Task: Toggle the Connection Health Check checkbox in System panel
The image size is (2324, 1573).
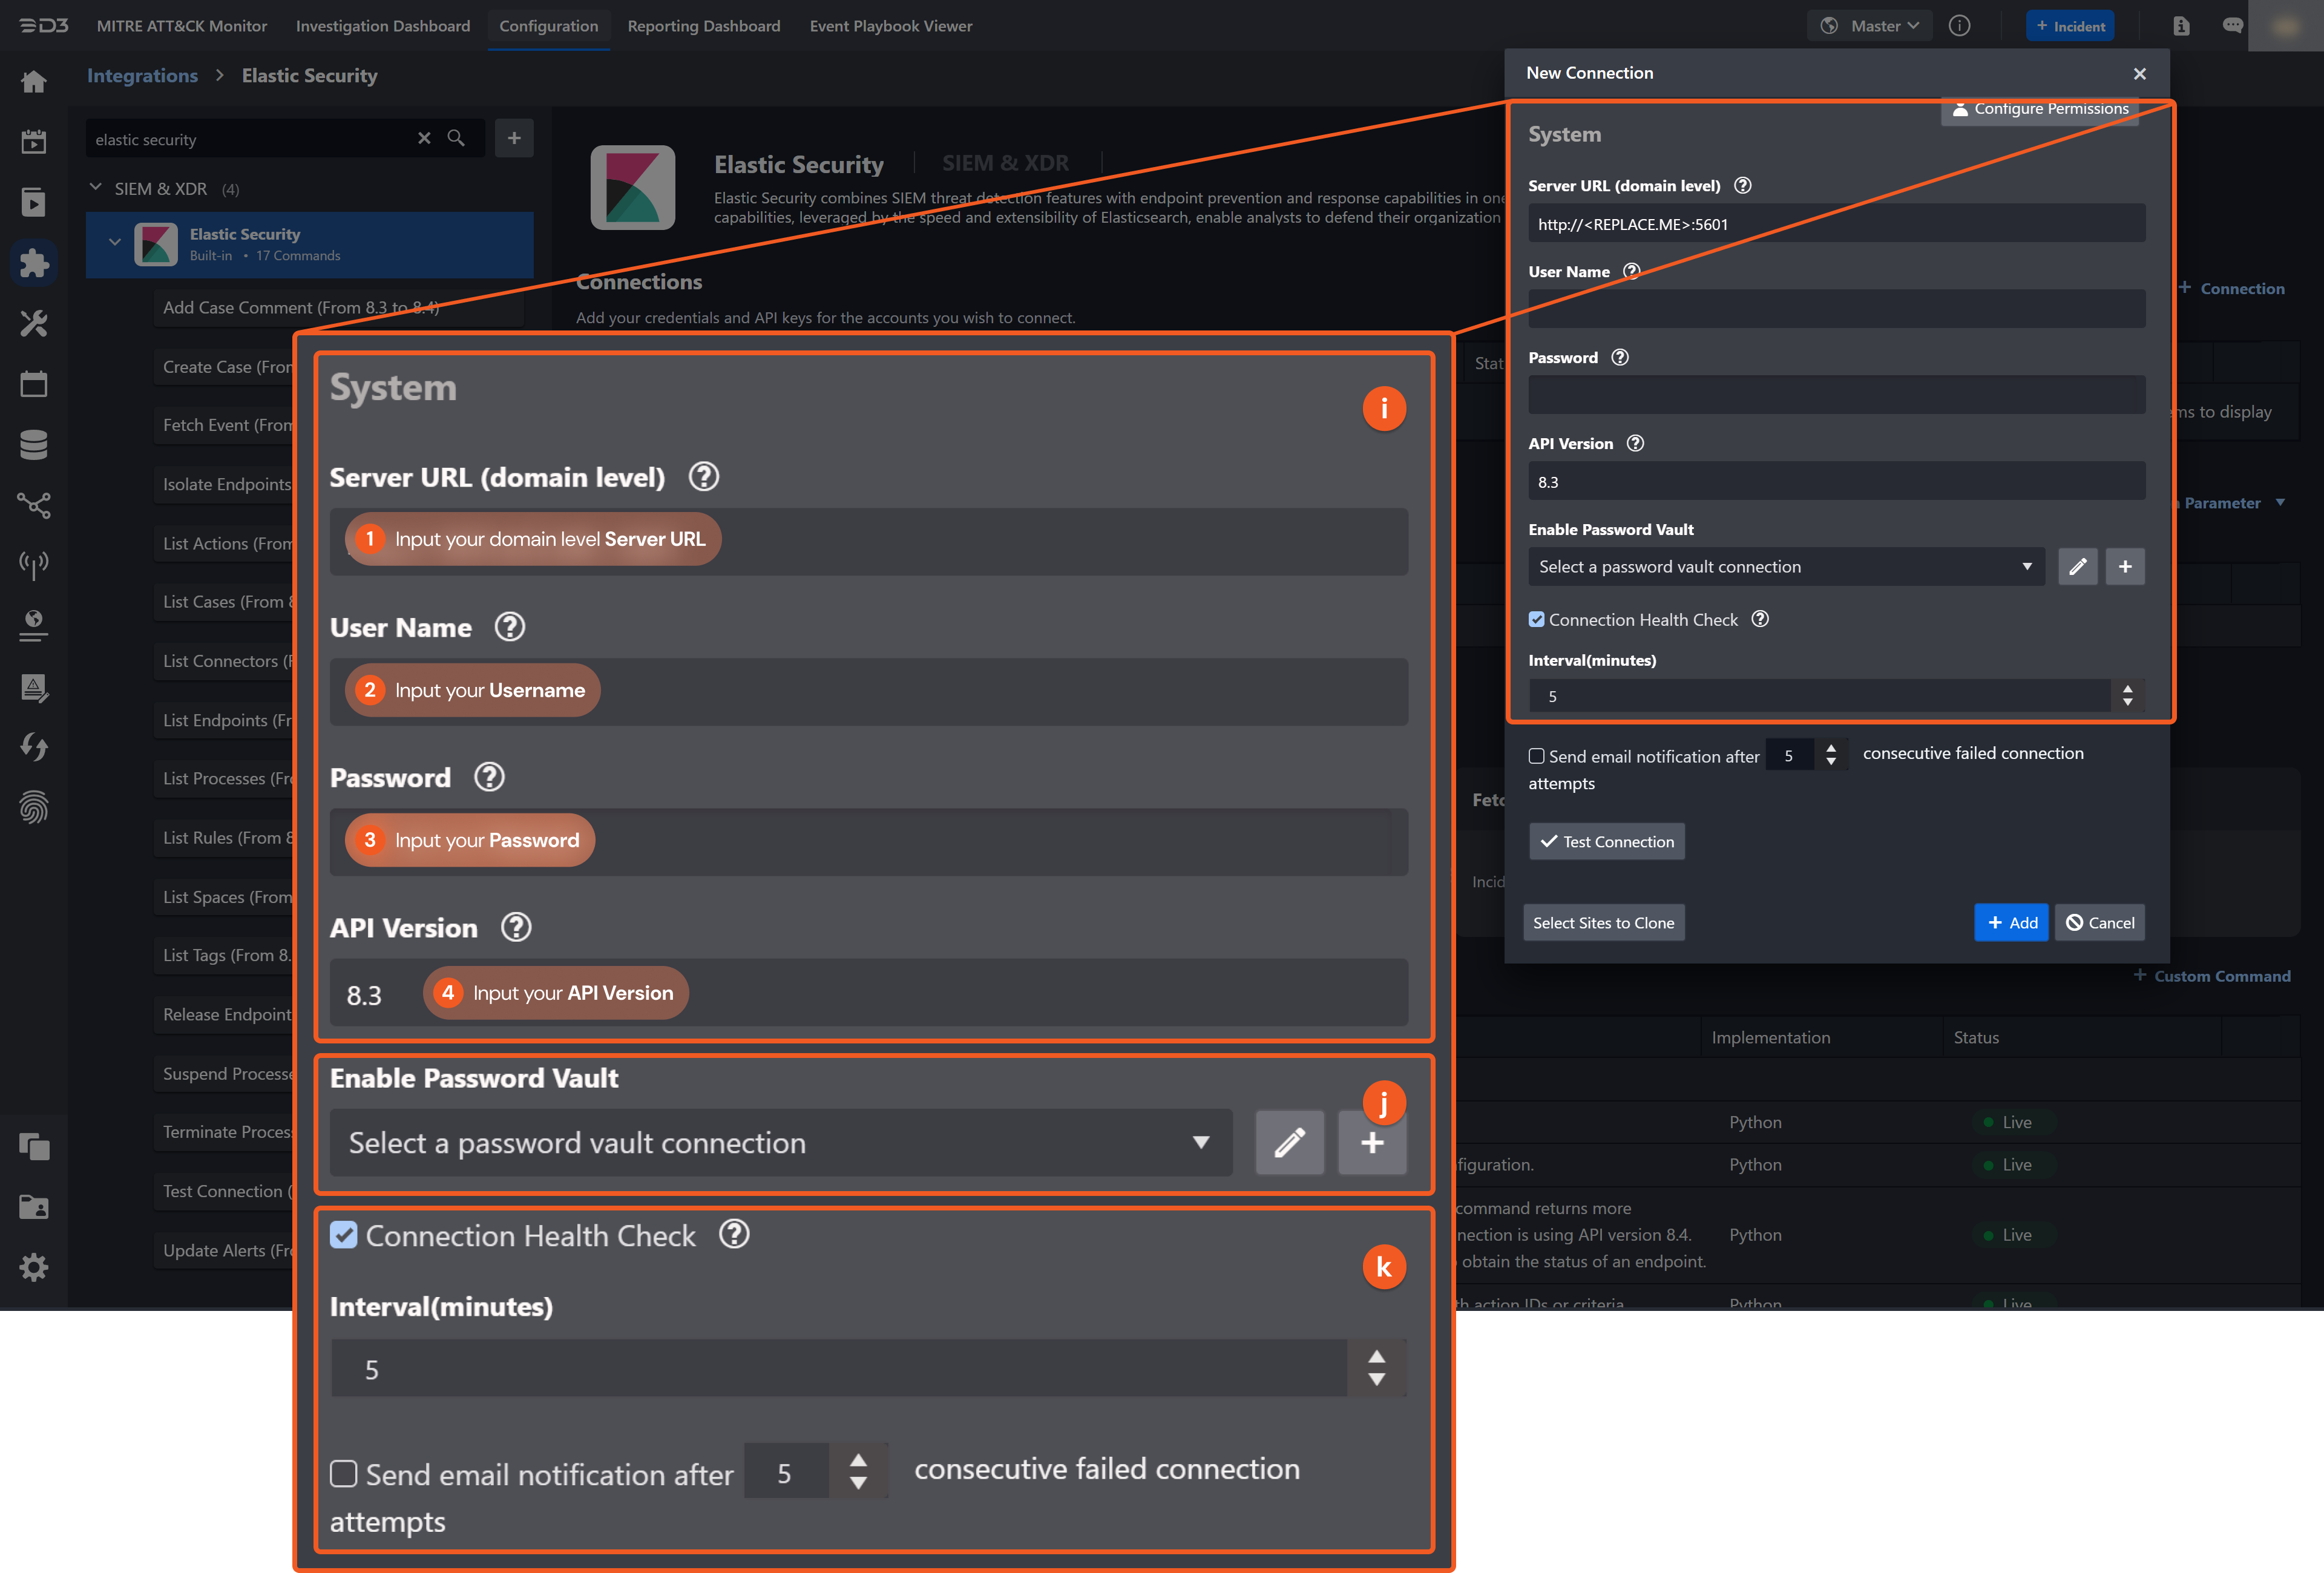Action: click(344, 1235)
